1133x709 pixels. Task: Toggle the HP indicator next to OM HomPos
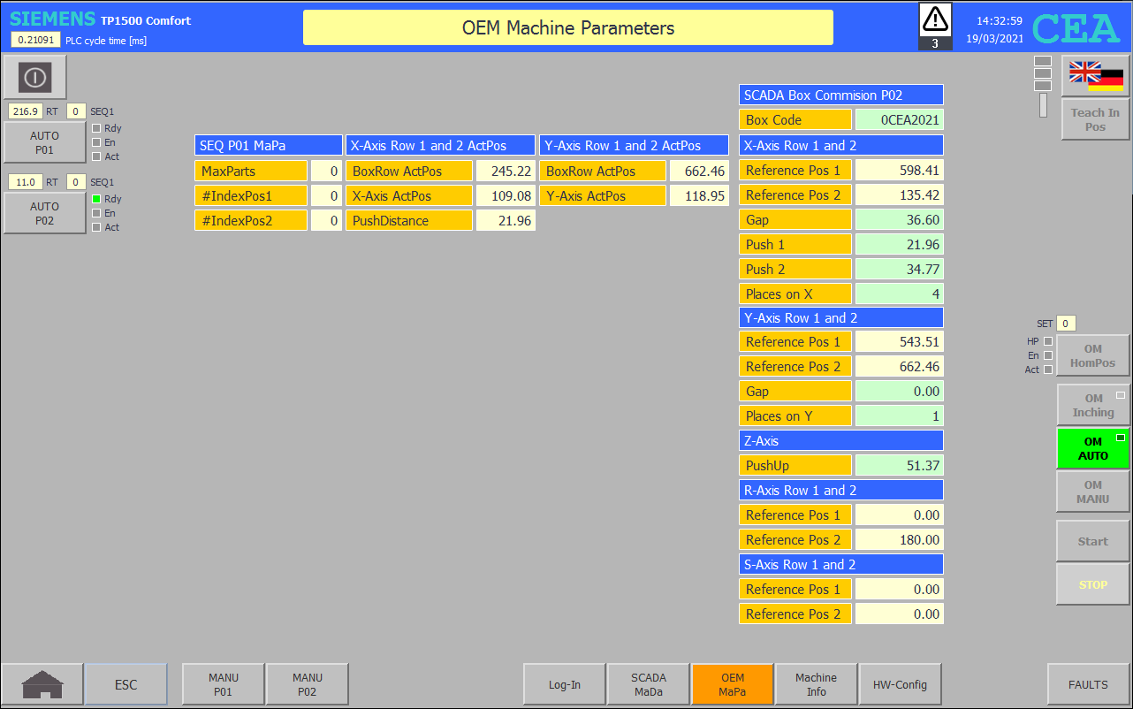1048,341
